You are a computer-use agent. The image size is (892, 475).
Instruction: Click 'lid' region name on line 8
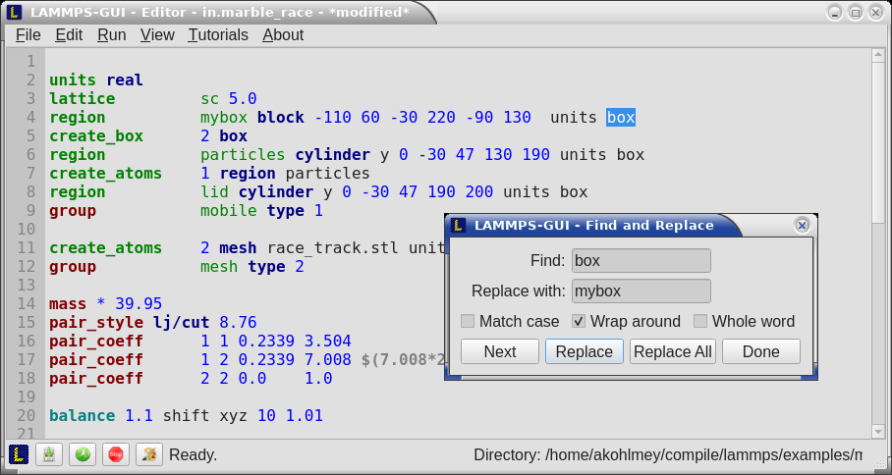click(214, 192)
